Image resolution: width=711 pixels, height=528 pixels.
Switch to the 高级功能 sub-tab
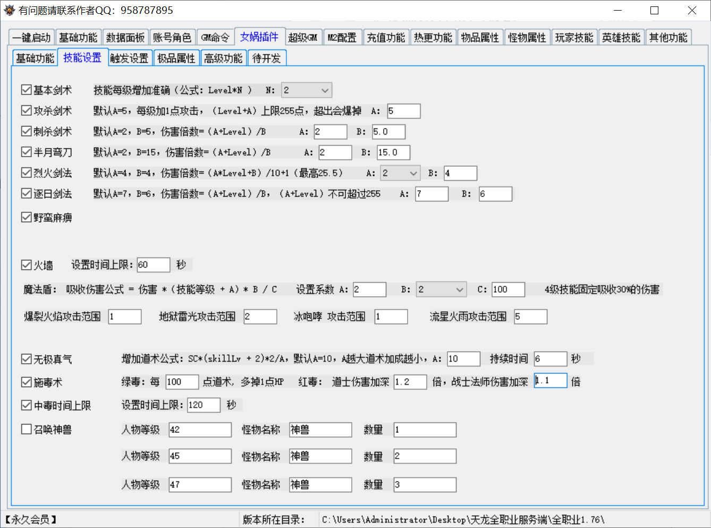point(223,58)
